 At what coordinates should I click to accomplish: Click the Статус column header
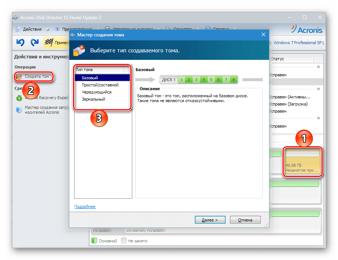click(x=292, y=59)
